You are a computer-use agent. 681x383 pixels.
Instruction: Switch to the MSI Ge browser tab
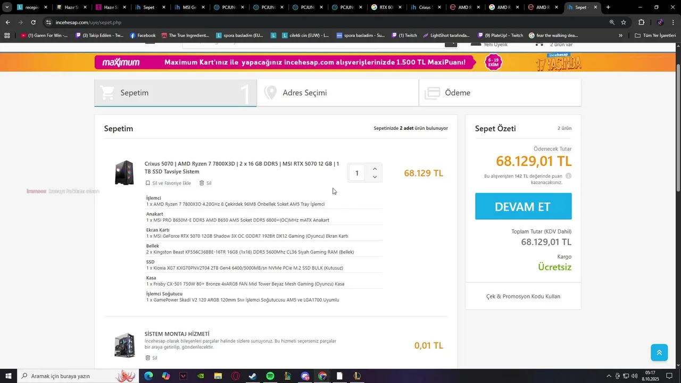189,7
